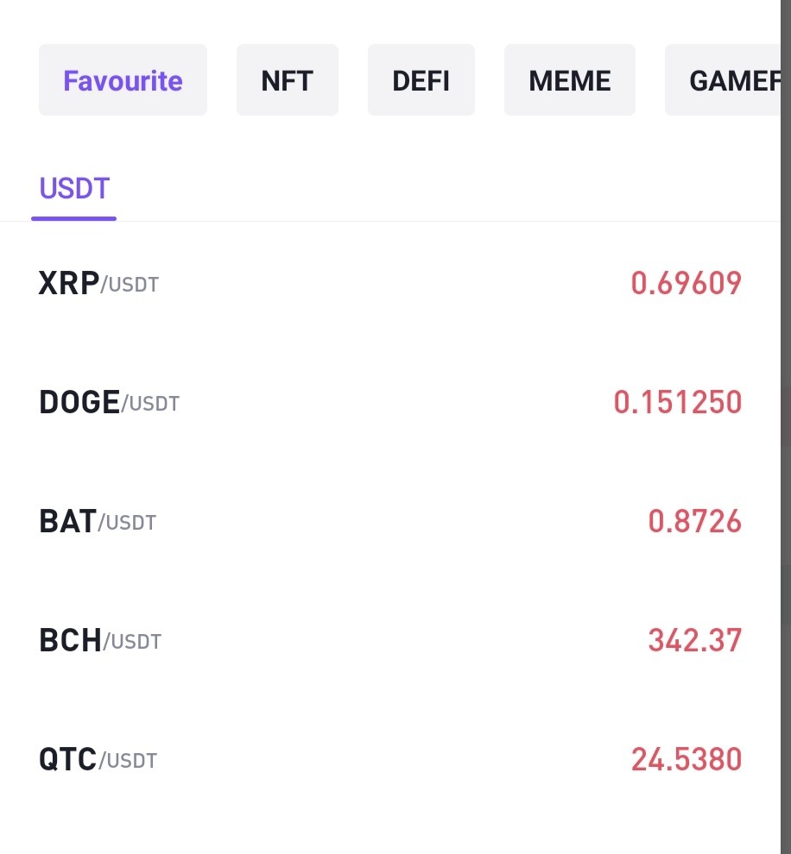791x854 pixels.
Task: Open the BAT/USDT trading pair
Action: point(390,521)
